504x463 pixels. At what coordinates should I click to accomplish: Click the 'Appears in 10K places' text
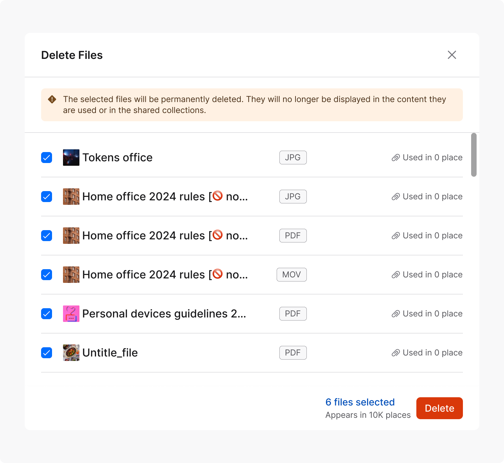[368, 415]
